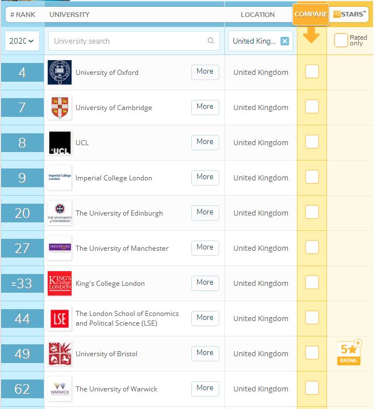Open University of Edinburgh logo

point(60,213)
